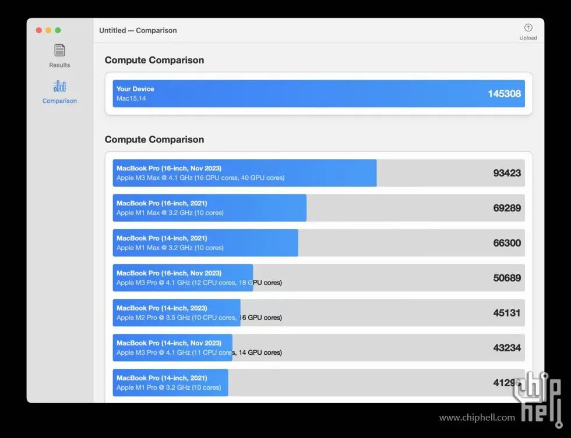Screen dimensions: 571x438
Task: Close the Comparison window with red button
Action: click(x=39, y=30)
